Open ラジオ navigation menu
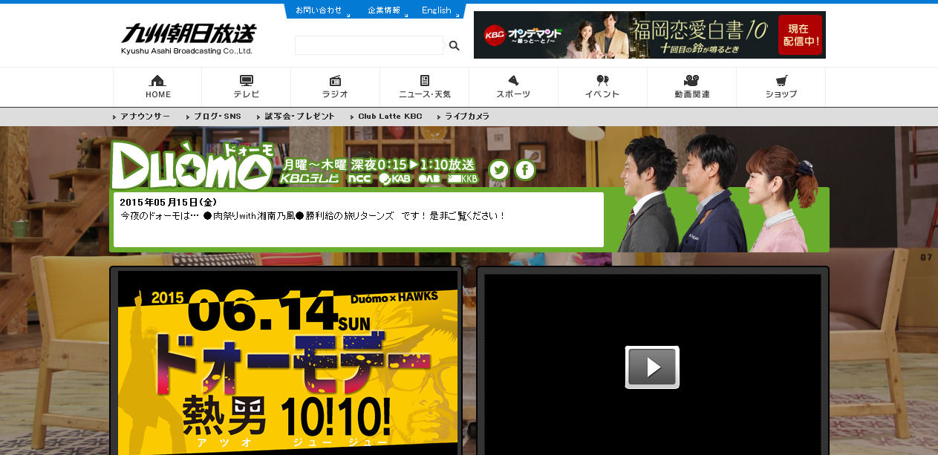938x455 pixels. tap(335, 88)
